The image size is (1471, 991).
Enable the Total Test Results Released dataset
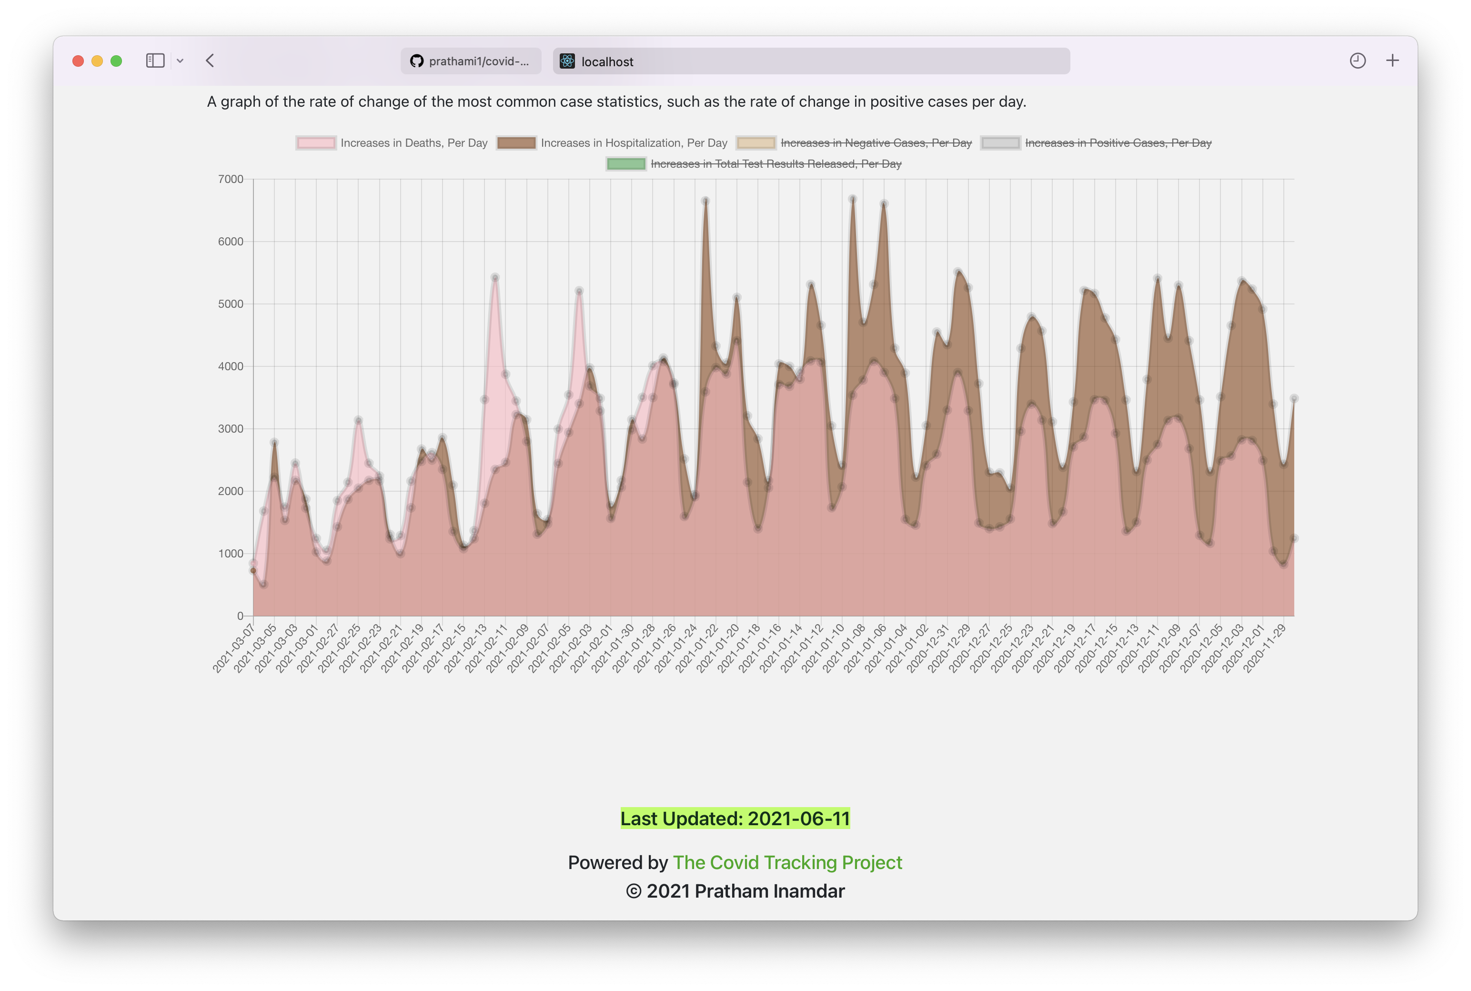pyautogui.click(x=776, y=164)
